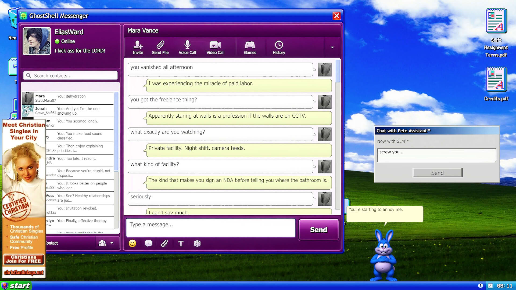Image resolution: width=516 pixels, height=290 pixels.
Task: Attach file using bottom paperclip icon
Action: tap(164, 243)
